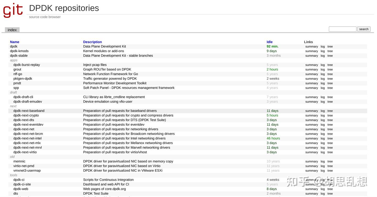Open the dpdk-kmods repository link
Viewport: 377px width, 197px height.
point(19,51)
